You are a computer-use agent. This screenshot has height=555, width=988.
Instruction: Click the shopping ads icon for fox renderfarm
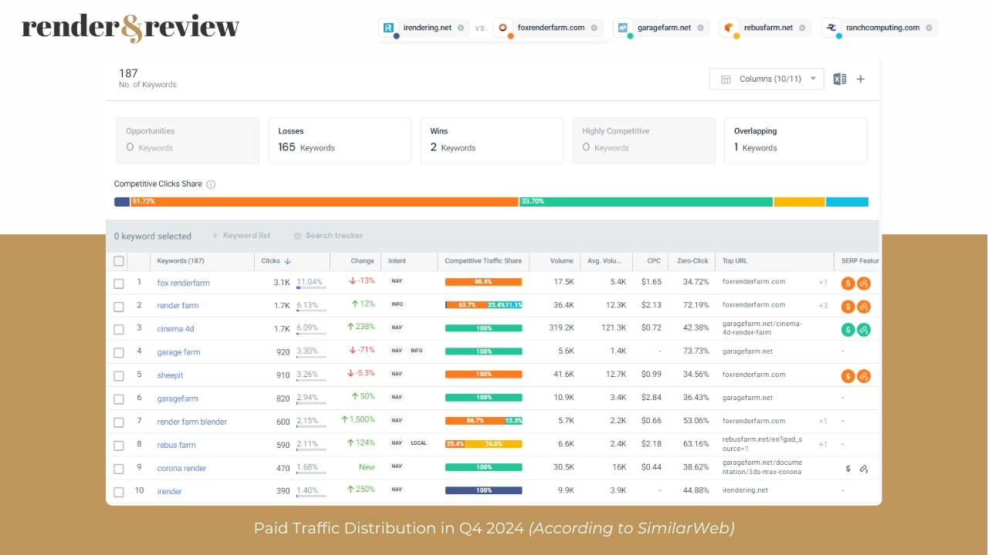click(x=848, y=283)
